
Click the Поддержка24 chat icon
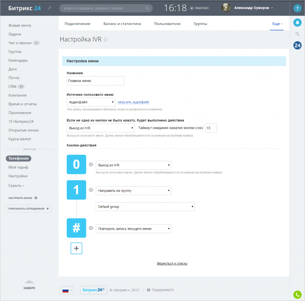point(148,290)
